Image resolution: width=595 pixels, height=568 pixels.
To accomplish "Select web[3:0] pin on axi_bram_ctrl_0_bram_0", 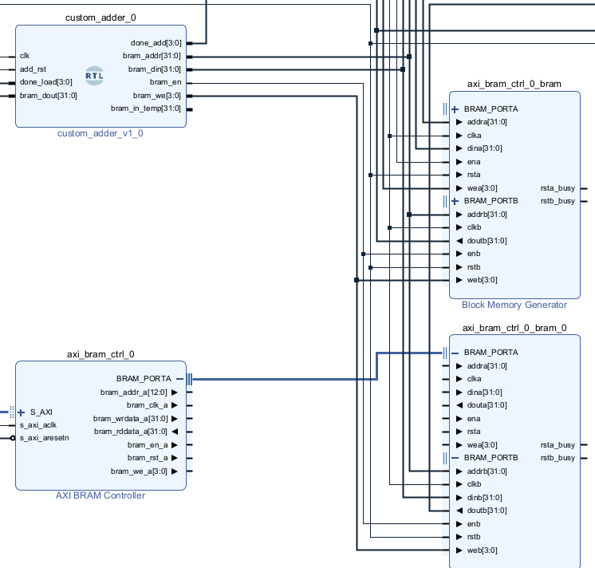I will click(x=482, y=550).
